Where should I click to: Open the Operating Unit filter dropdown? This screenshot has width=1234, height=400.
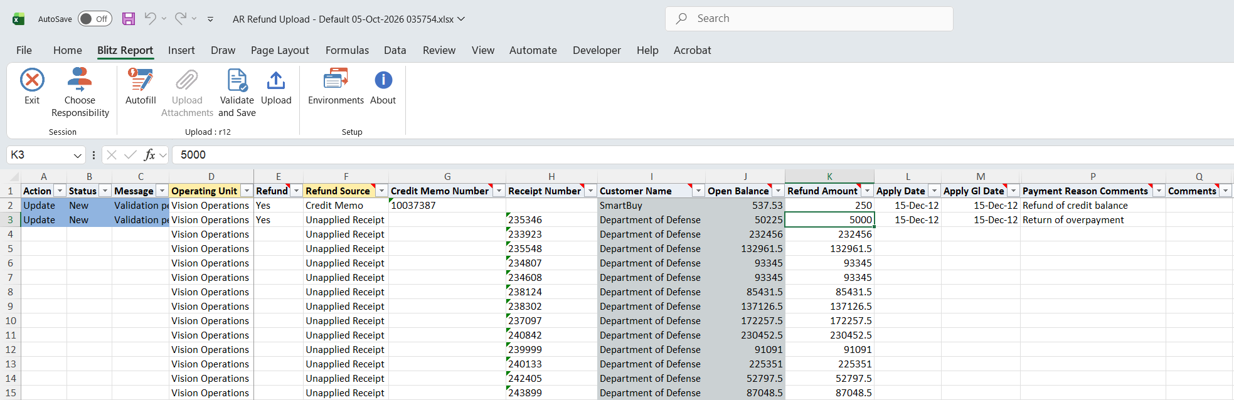coord(247,191)
